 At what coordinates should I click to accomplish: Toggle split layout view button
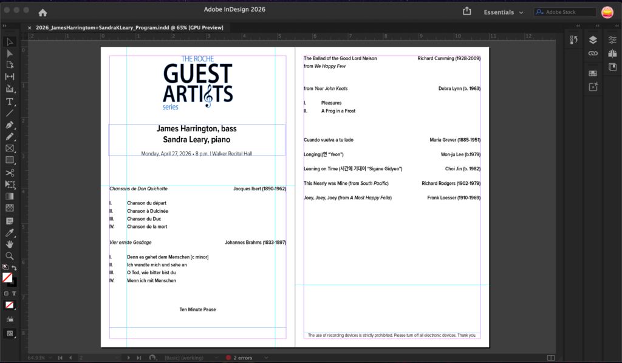coord(551,358)
